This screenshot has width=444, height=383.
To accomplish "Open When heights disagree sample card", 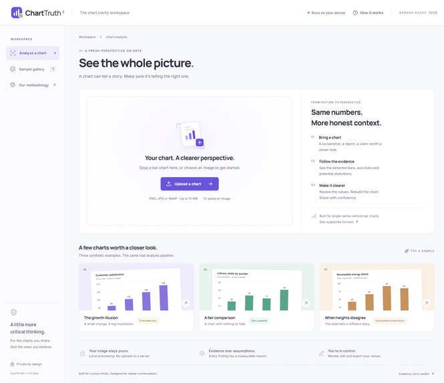I will click(x=377, y=297).
